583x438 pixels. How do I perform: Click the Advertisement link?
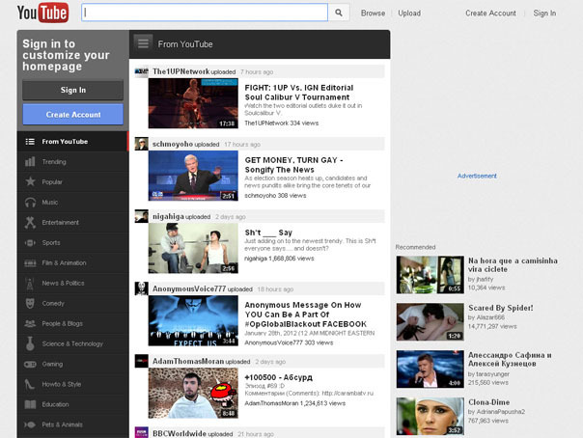(477, 176)
